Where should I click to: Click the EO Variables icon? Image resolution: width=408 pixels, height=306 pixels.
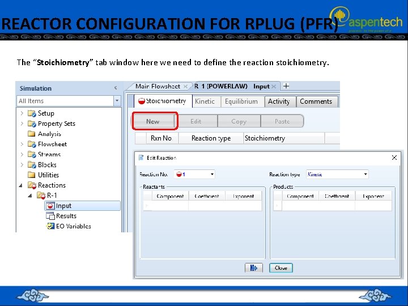tap(50, 226)
